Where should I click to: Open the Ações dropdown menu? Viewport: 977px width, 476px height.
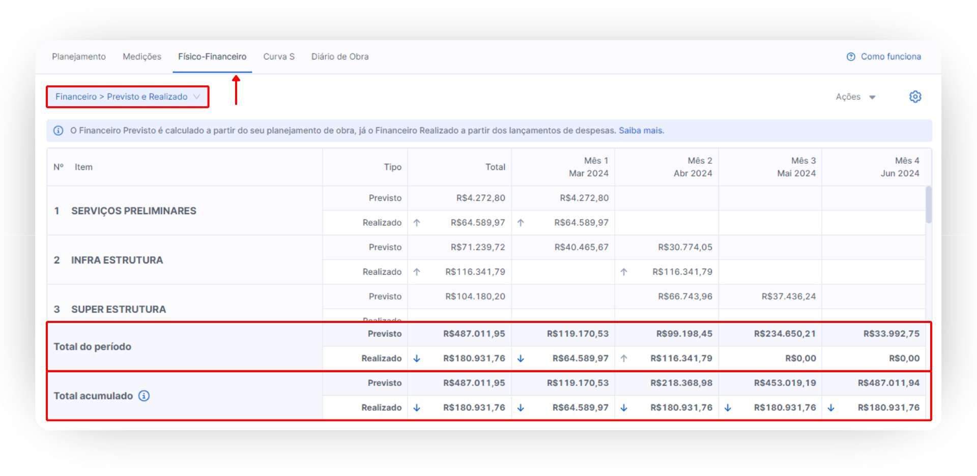pos(855,97)
